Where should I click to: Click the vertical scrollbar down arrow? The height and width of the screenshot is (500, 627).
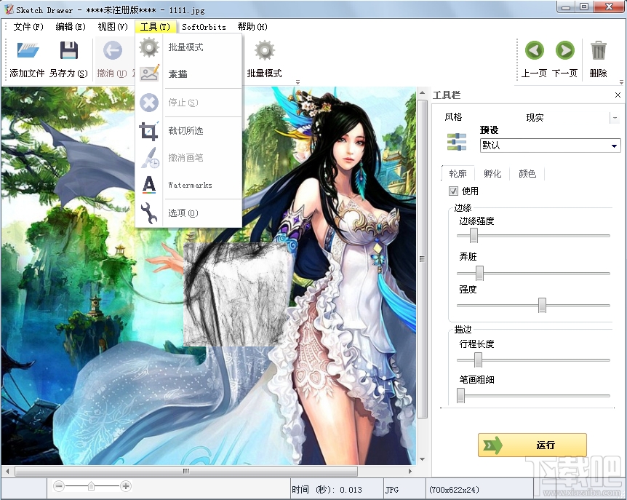click(x=422, y=459)
